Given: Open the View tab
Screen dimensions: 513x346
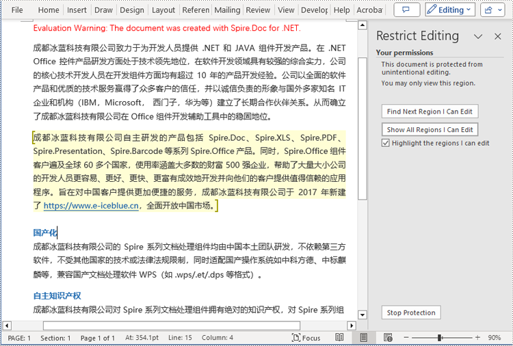Looking at the screenshot, I should coord(286,10).
